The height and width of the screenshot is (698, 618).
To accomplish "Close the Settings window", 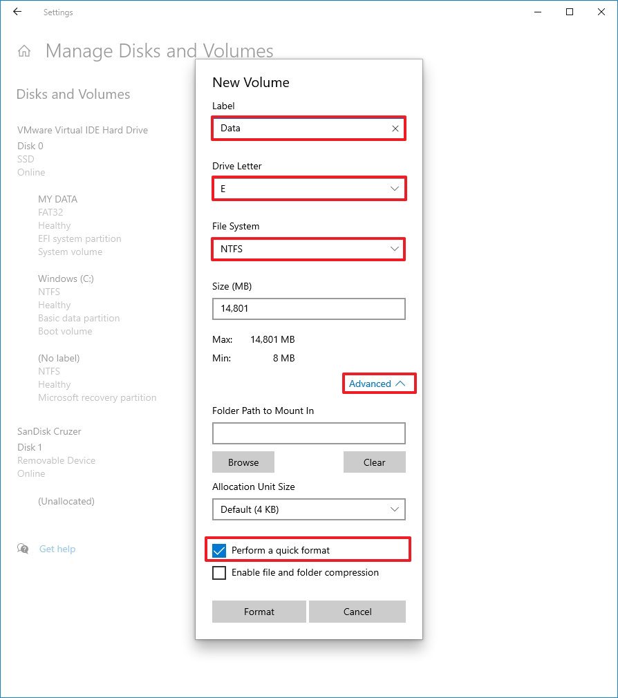I will click(x=601, y=12).
